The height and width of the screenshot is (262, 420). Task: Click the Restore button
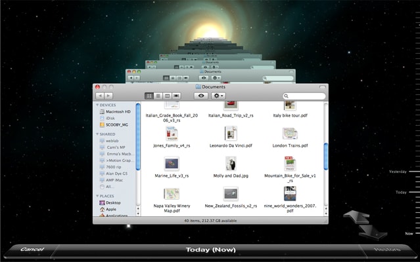(x=386, y=249)
